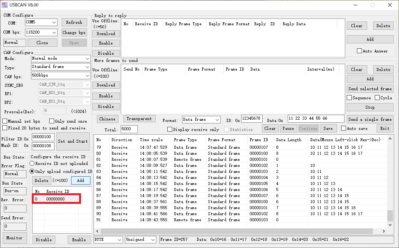399x248 pixels.
Task: Send a single frame
Action: point(370,119)
